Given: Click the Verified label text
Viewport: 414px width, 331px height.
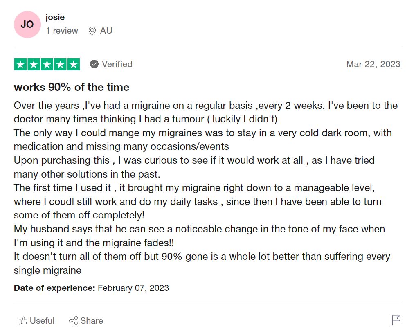Looking at the screenshot, I should coord(117,64).
